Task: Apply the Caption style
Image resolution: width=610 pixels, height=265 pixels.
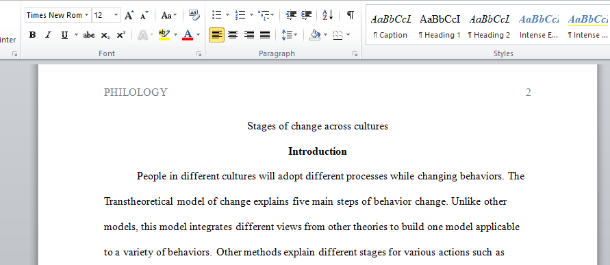Action: 390,26
